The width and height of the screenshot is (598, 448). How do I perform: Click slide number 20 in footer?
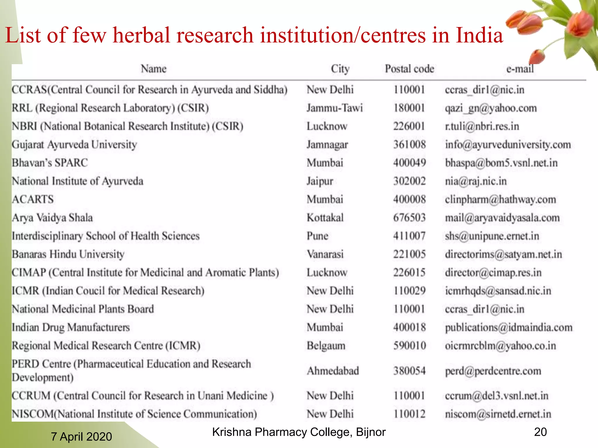point(540,432)
